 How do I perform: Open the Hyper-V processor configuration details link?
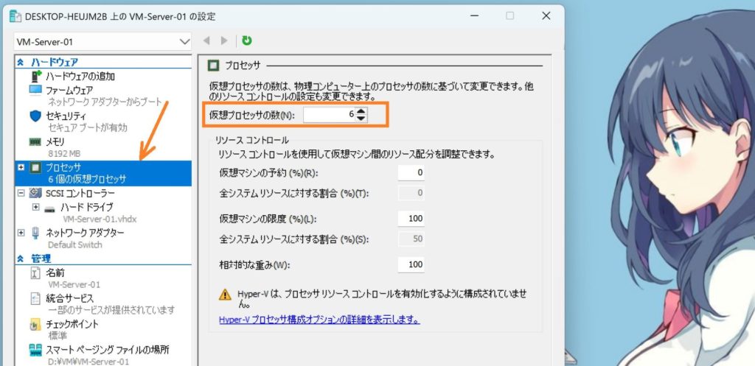click(x=319, y=320)
